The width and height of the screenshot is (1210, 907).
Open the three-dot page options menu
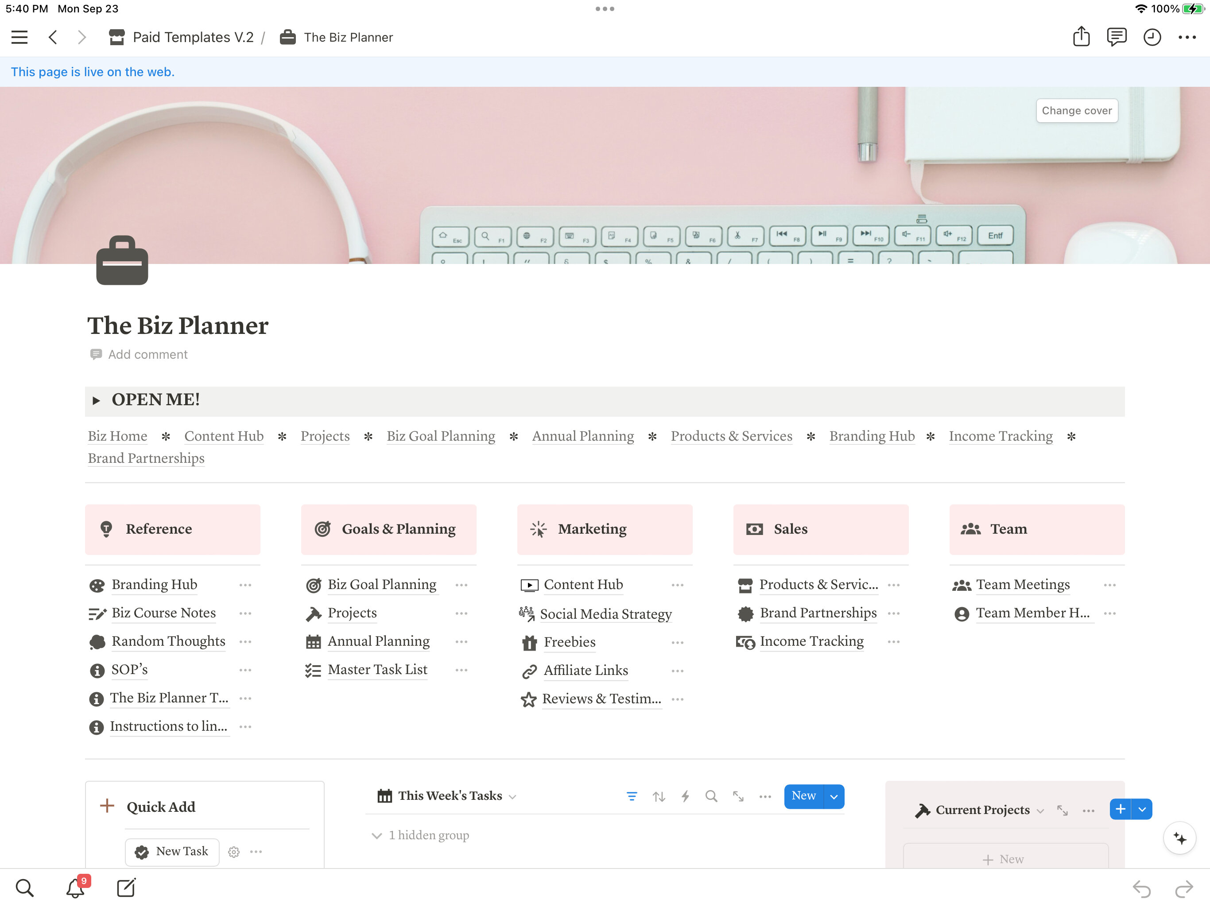tap(1187, 37)
